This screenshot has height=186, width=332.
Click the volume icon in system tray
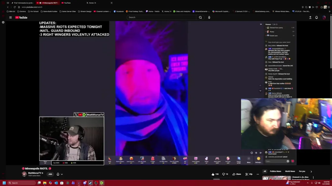(319, 183)
